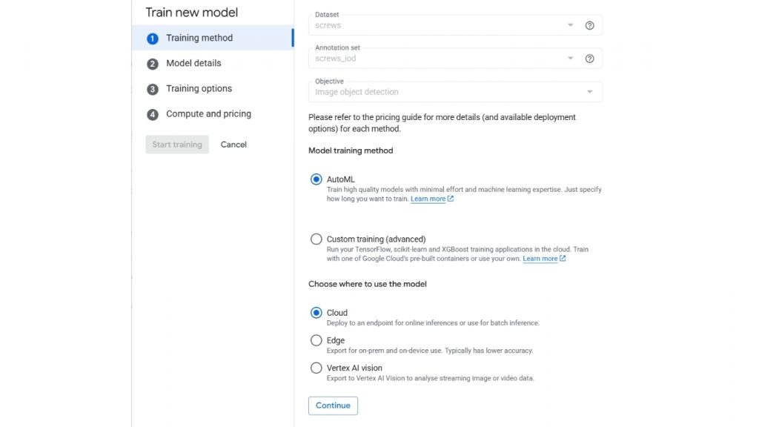Select Custom training (advanced) option
The height and width of the screenshot is (427, 759).
316,239
